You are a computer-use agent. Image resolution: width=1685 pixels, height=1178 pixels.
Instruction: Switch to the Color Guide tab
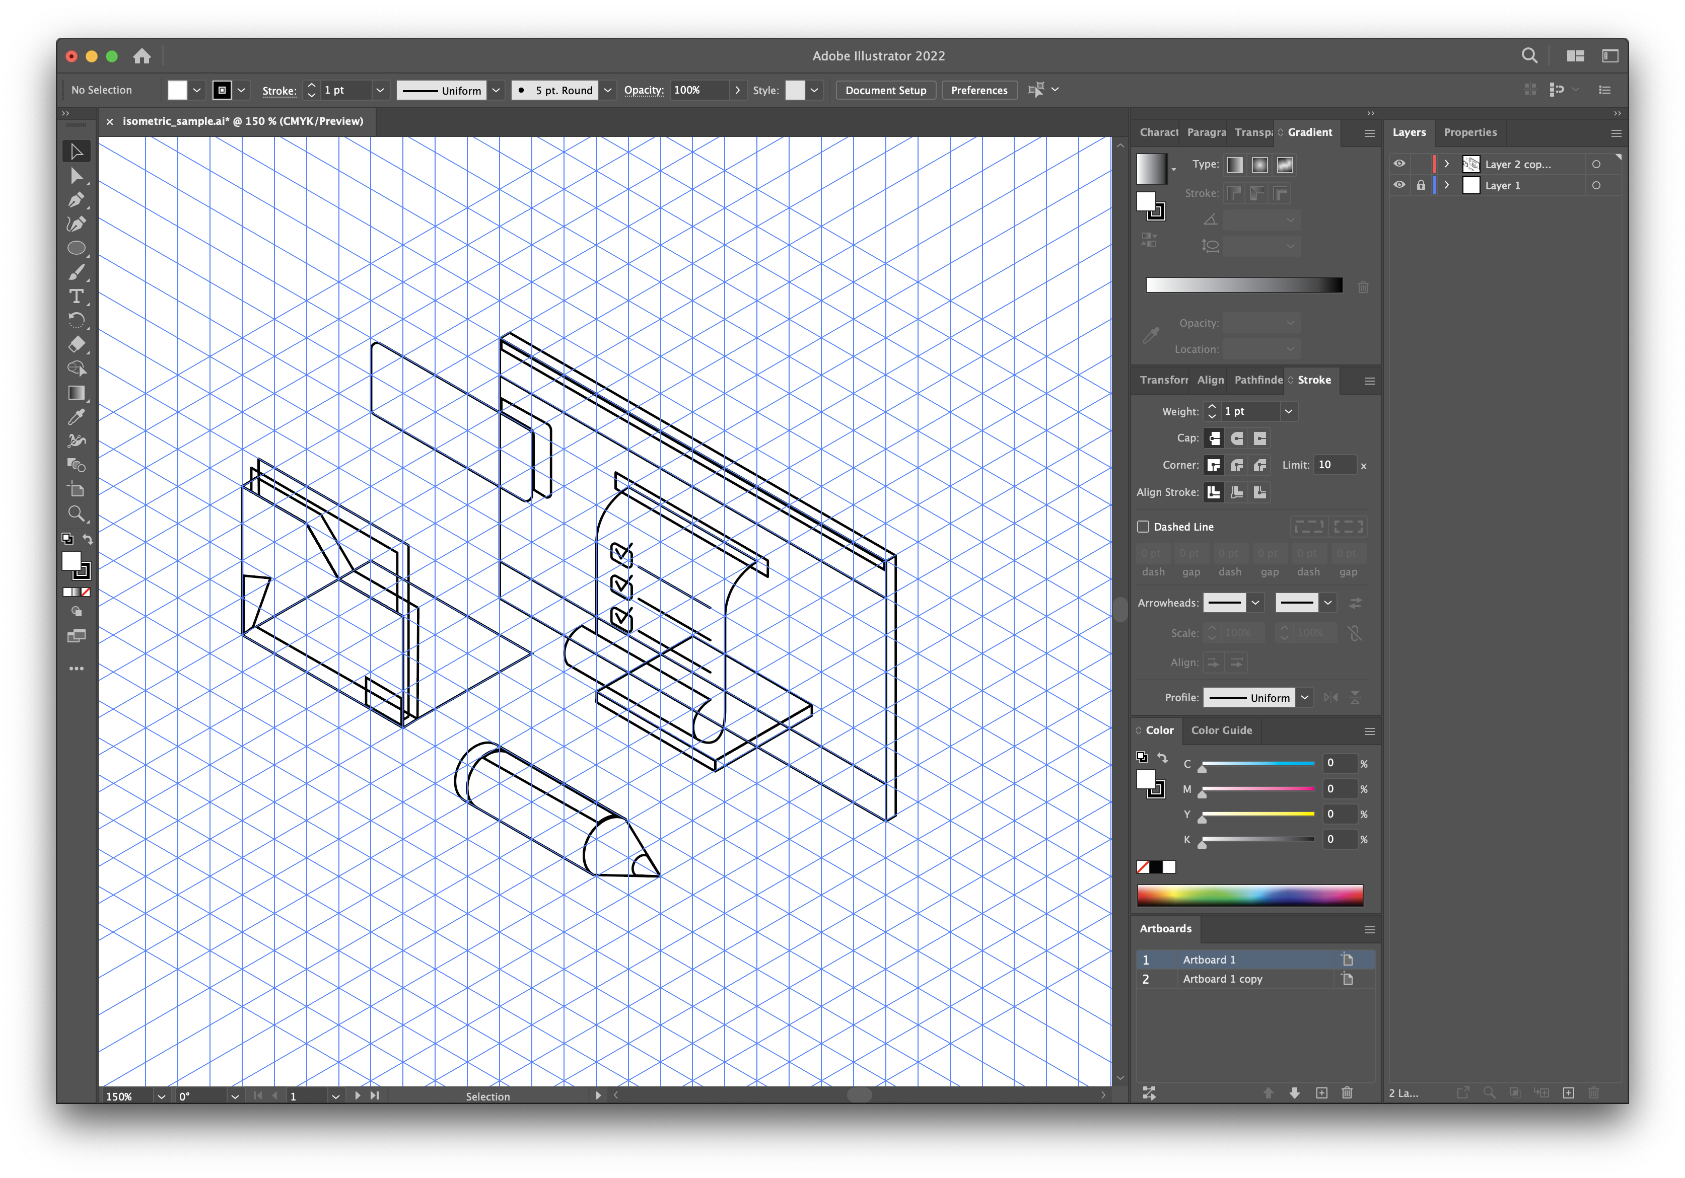[1221, 730]
